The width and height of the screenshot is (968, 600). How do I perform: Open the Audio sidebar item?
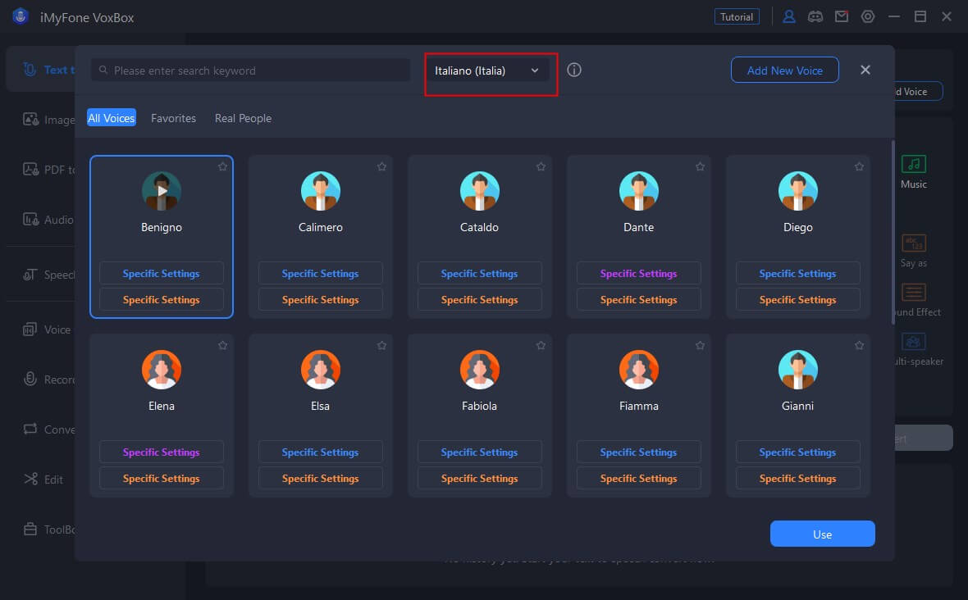coord(48,220)
